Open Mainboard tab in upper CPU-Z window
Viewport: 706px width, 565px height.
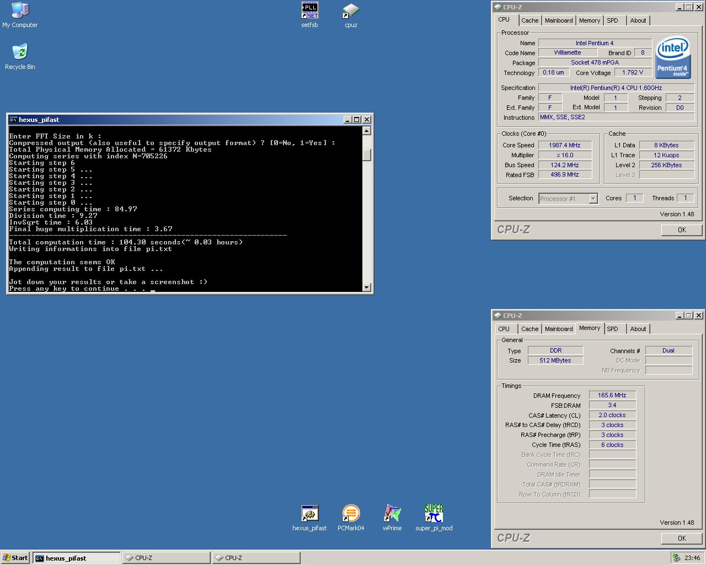(x=559, y=20)
